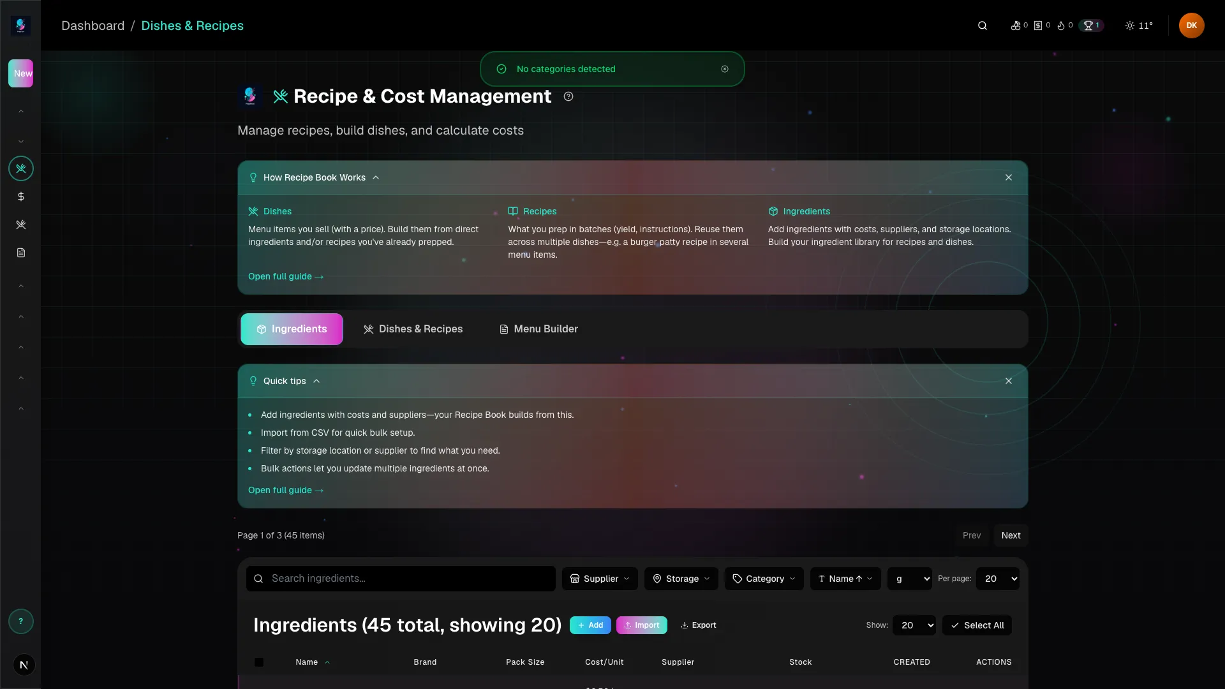The height and width of the screenshot is (689, 1225).
Task: Click the Stock column header
Action: [800, 662]
